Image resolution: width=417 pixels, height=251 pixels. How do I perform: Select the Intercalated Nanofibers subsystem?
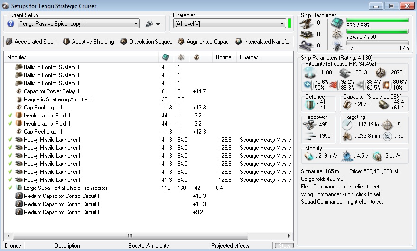(x=262, y=42)
